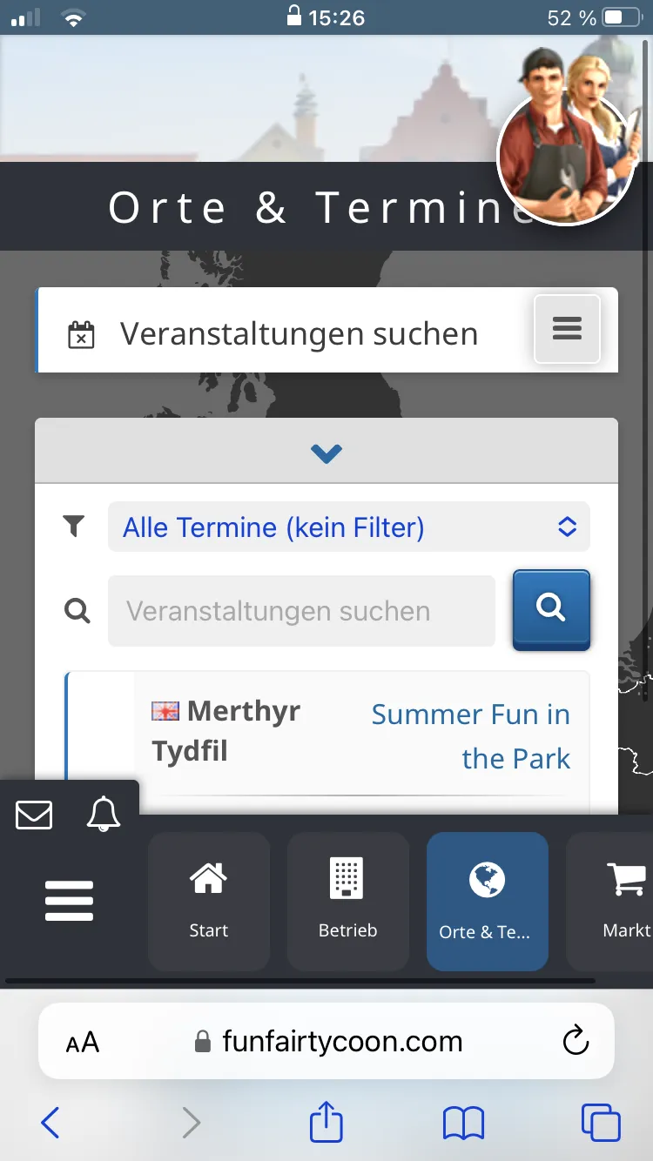Select the Orte & Te... tab
The width and height of the screenshot is (653, 1161).
point(488,902)
